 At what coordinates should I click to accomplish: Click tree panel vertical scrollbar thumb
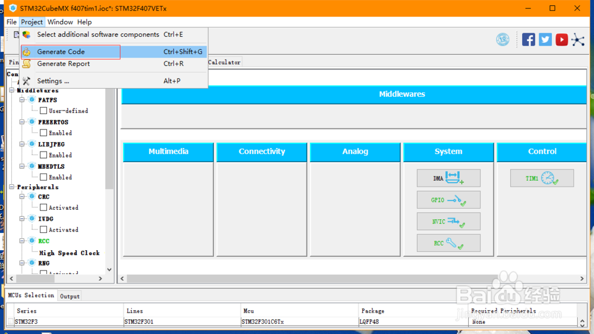tap(109, 138)
